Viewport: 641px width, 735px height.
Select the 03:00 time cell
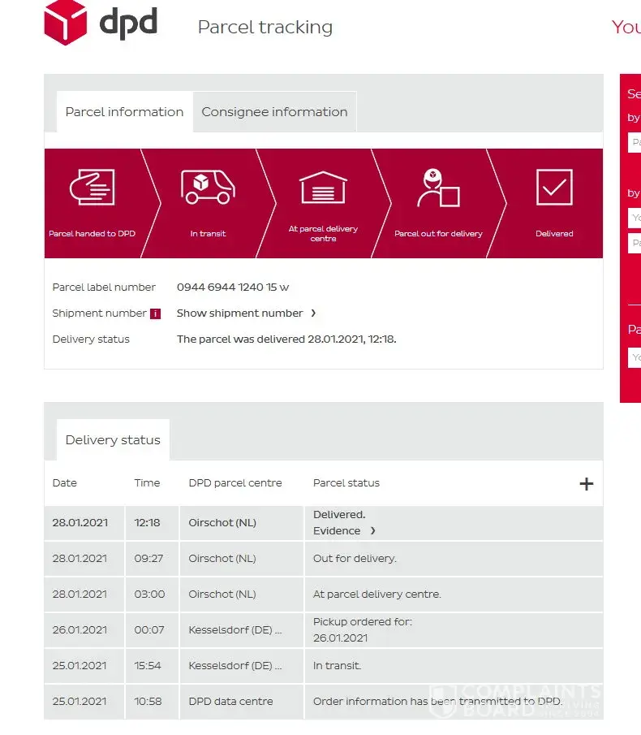click(152, 594)
